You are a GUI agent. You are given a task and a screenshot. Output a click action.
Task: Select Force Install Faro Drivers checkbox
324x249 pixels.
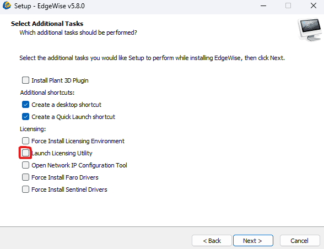click(25, 177)
